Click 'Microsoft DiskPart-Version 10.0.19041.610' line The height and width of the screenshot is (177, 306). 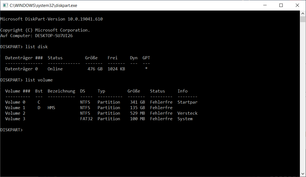[51, 19]
